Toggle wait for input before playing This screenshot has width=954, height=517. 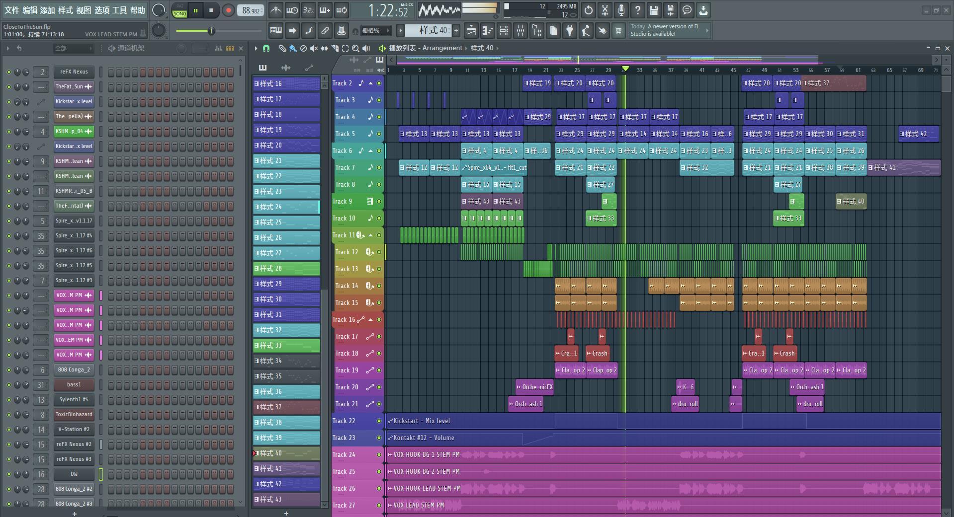pos(292,10)
